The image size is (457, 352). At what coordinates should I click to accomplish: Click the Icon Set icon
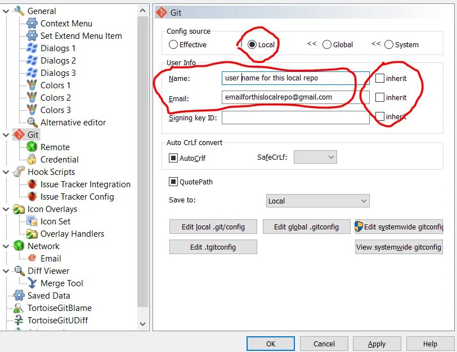click(32, 222)
